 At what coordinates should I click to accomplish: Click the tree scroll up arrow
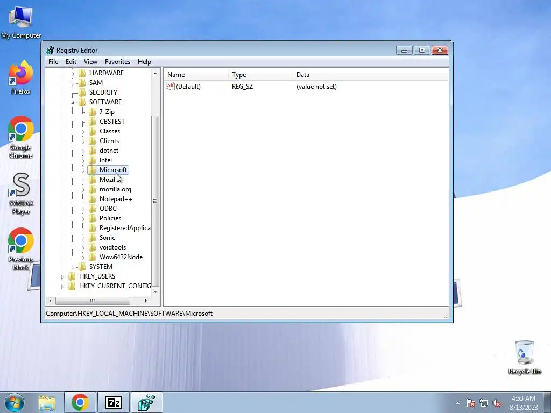click(156, 73)
